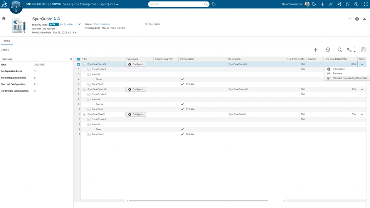The height and width of the screenshot is (208, 370).
Task: Select the Steel material row
Action: click(x=98, y=129)
